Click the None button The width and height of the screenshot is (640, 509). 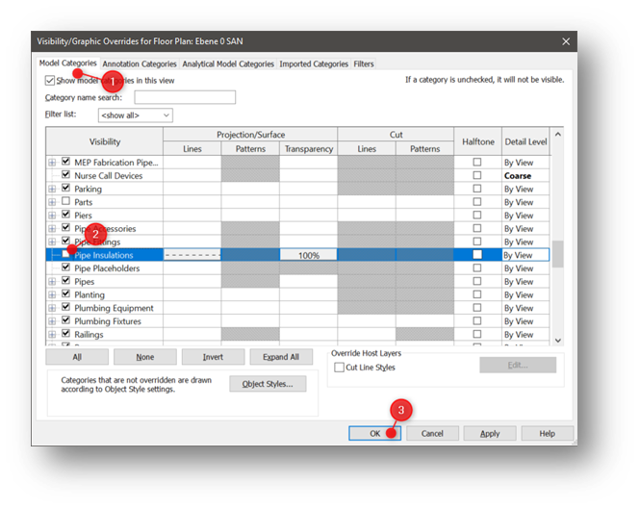[145, 357]
